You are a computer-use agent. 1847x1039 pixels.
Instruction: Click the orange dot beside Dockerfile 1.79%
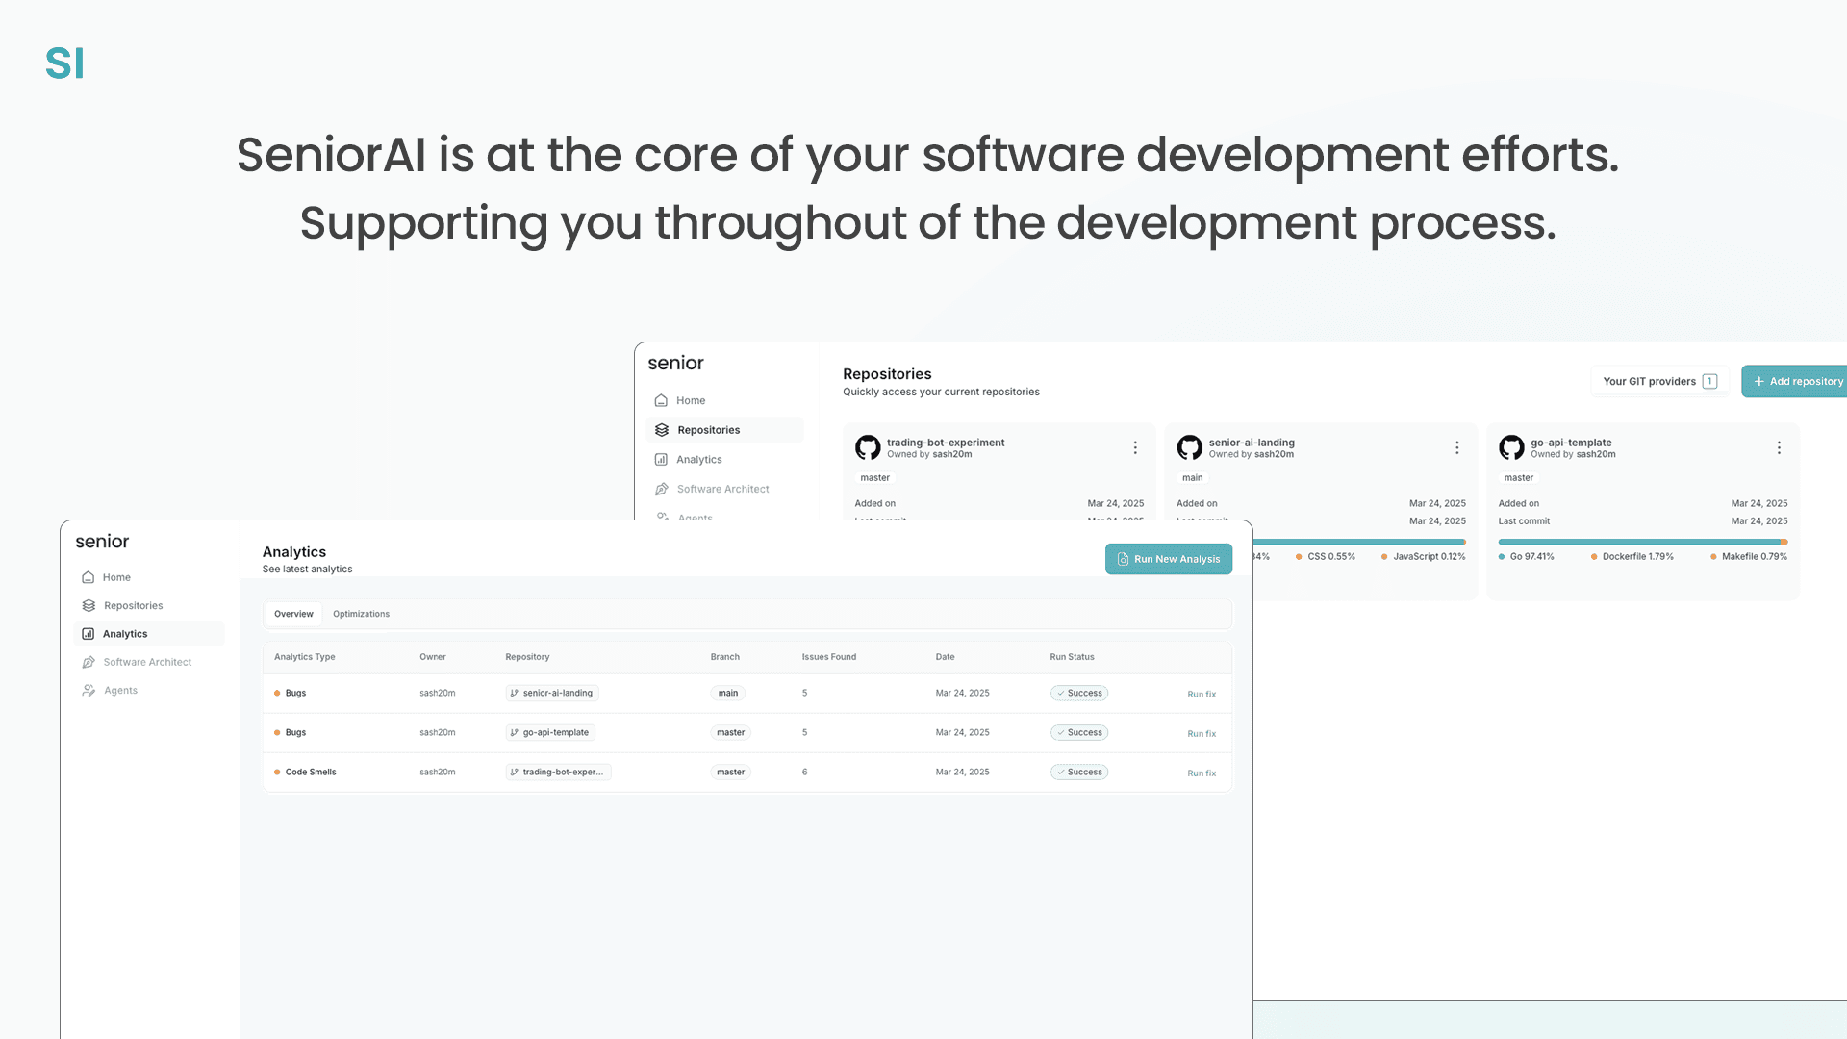pos(1594,557)
